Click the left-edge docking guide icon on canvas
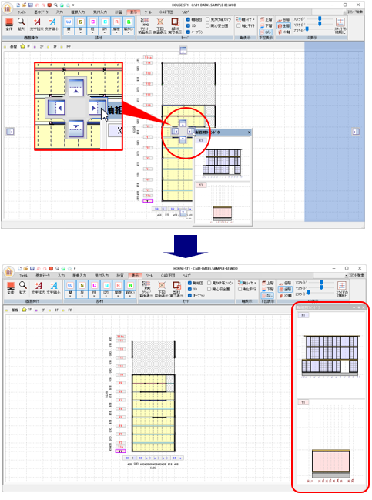 point(10,132)
